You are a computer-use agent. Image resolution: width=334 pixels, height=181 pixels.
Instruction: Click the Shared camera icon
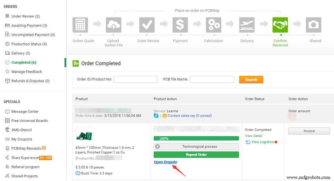tap(314, 25)
